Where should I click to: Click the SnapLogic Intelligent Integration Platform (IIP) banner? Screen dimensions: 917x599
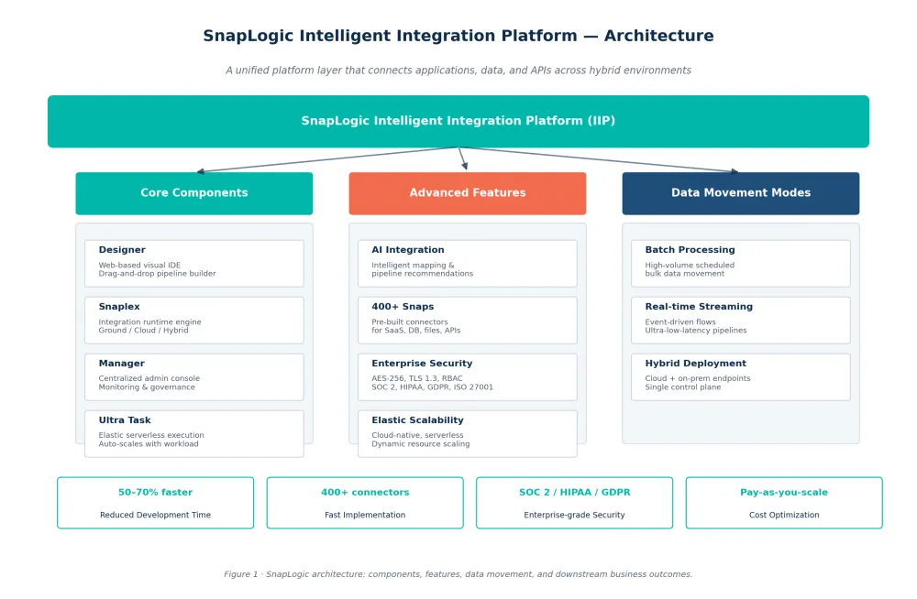[458, 121]
